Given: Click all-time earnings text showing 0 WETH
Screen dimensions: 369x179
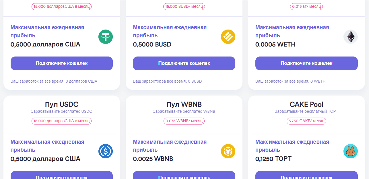Looking at the screenshot, I should [x=290, y=81].
